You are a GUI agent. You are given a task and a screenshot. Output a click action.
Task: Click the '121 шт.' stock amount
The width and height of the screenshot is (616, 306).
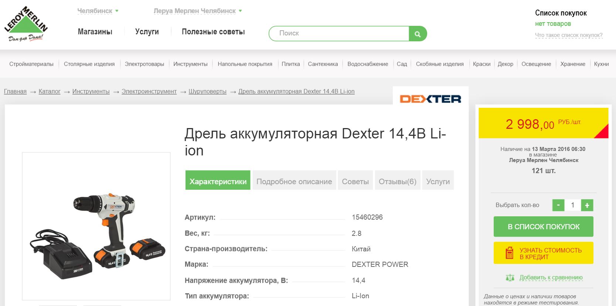[x=544, y=171]
